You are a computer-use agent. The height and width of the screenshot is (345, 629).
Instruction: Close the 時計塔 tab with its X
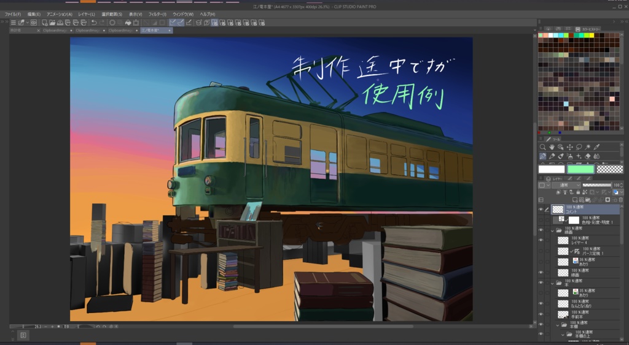click(39, 31)
